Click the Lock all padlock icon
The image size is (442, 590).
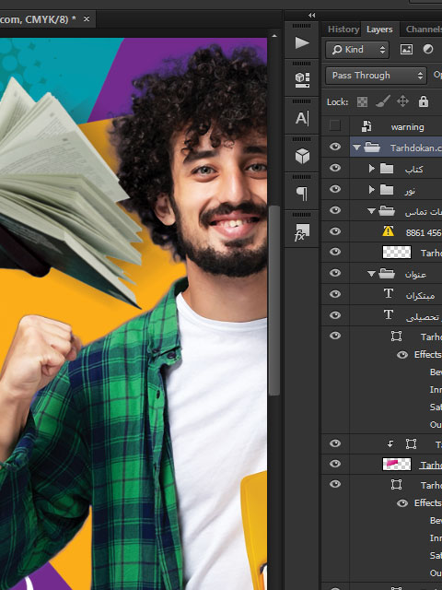(x=424, y=101)
